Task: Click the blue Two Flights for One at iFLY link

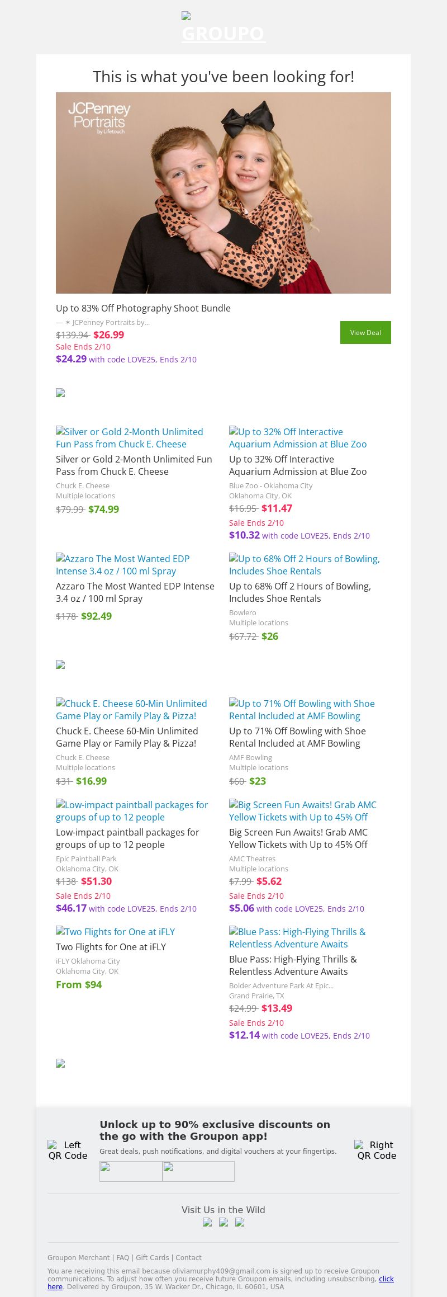Action: click(x=116, y=931)
